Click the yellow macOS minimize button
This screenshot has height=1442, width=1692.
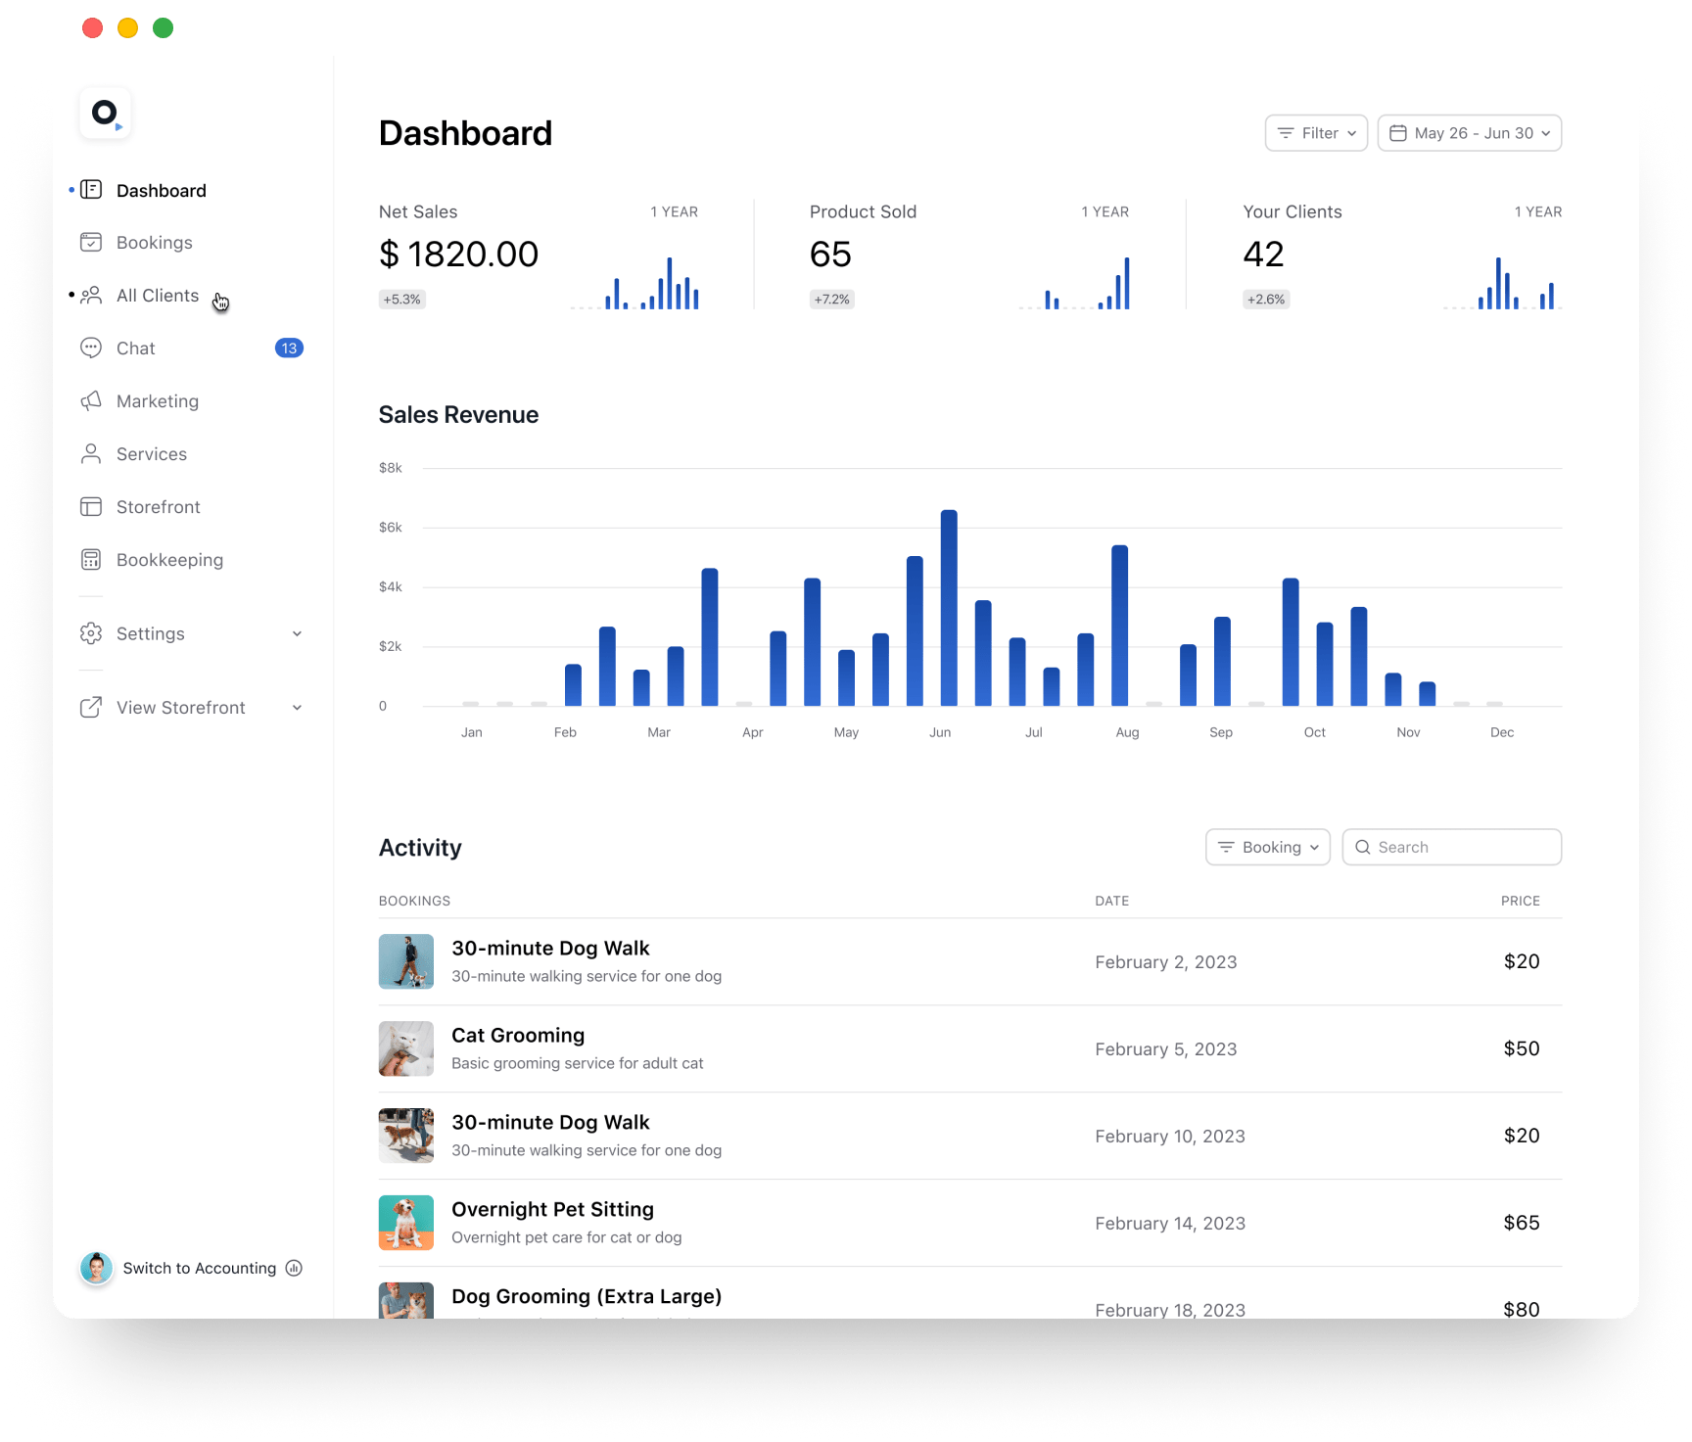pyautogui.click(x=128, y=28)
